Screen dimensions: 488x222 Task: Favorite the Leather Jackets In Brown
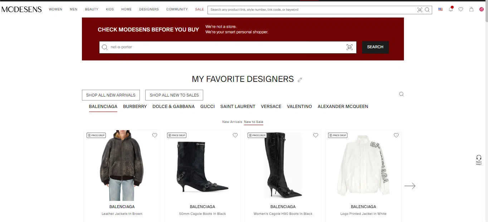pos(155,135)
